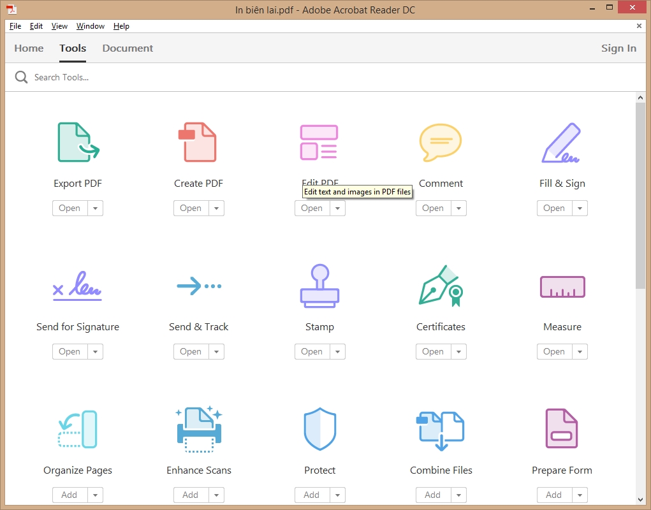Click the Create PDF tool icon

pos(198,142)
